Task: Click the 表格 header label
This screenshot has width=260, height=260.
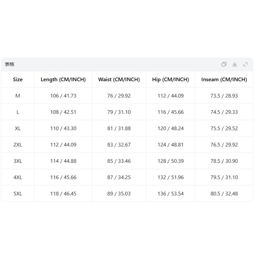Action: pyautogui.click(x=9, y=64)
